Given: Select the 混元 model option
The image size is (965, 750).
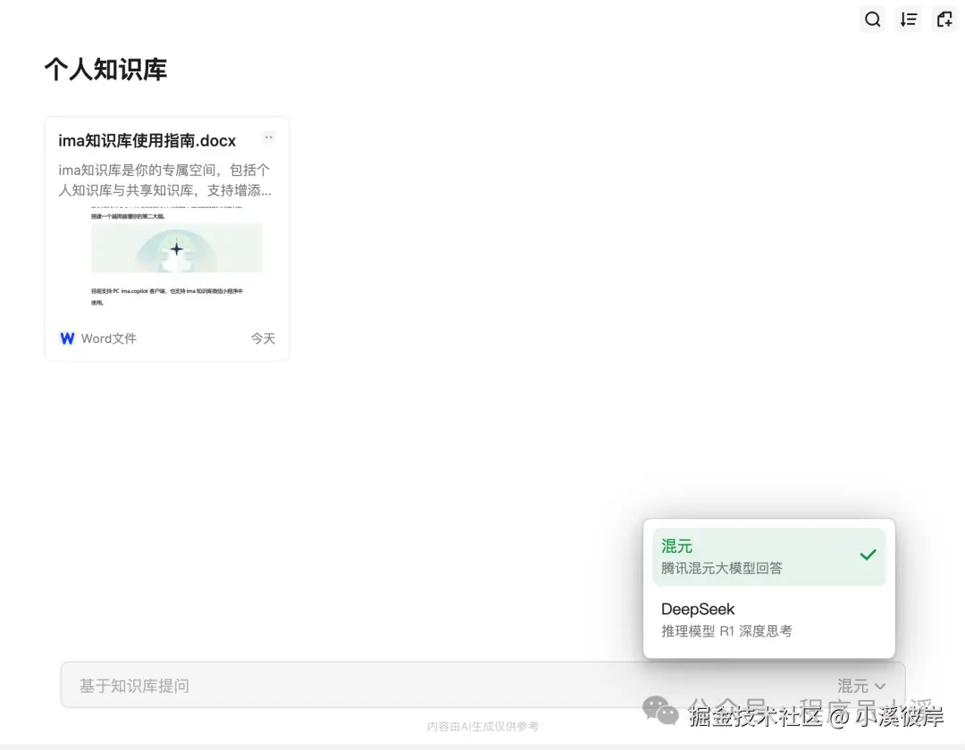Looking at the screenshot, I should (768, 556).
